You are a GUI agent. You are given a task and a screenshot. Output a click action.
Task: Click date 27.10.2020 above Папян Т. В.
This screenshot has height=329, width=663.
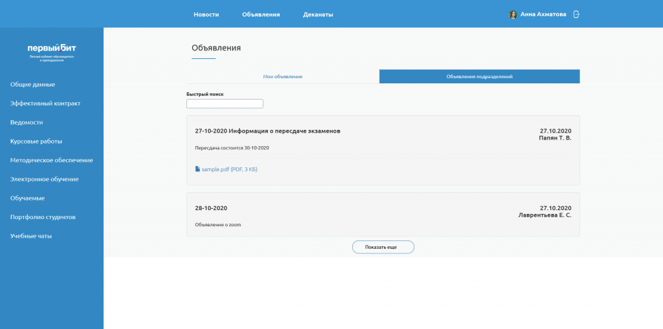[x=556, y=131]
